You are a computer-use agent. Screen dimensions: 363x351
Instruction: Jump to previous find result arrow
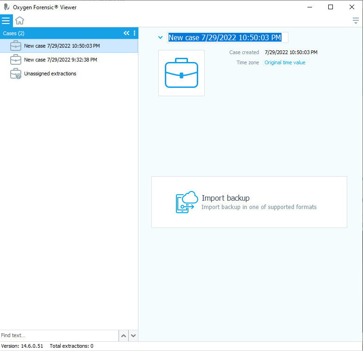coord(124,336)
